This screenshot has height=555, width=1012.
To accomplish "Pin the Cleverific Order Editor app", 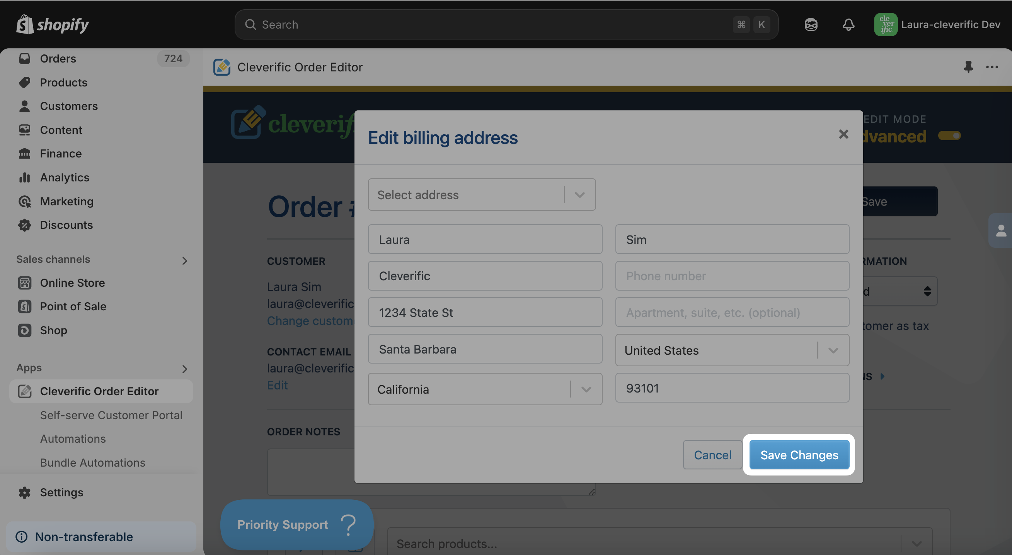I will click(x=968, y=67).
